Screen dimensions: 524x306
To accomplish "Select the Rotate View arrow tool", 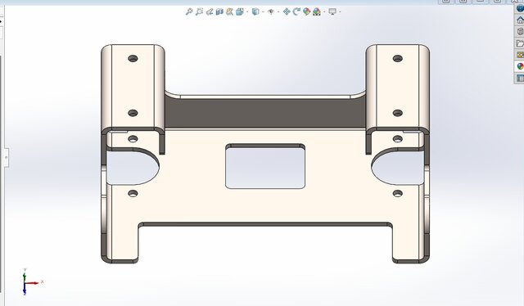I will tap(296, 12).
